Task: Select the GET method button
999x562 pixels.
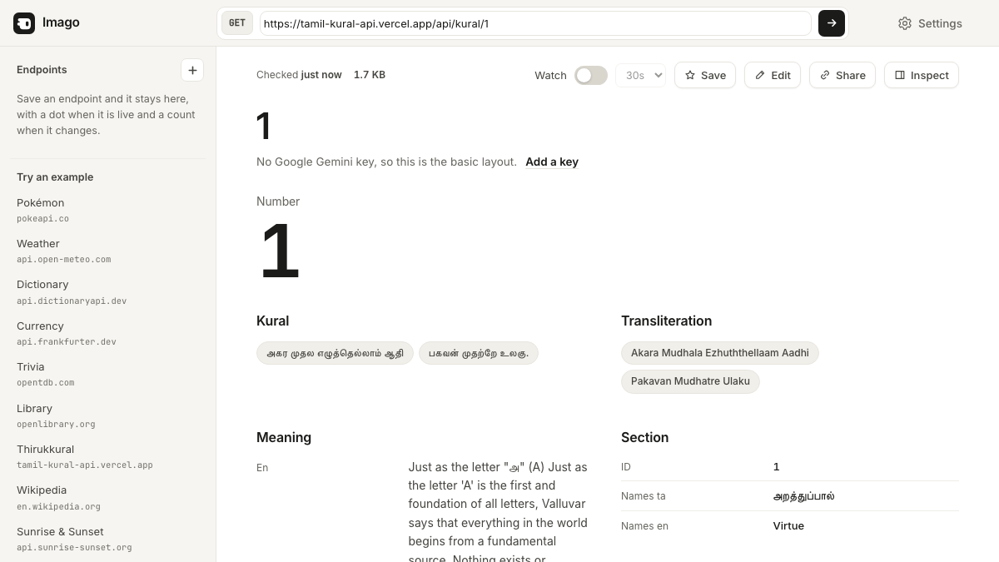Action: click(237, 23)
